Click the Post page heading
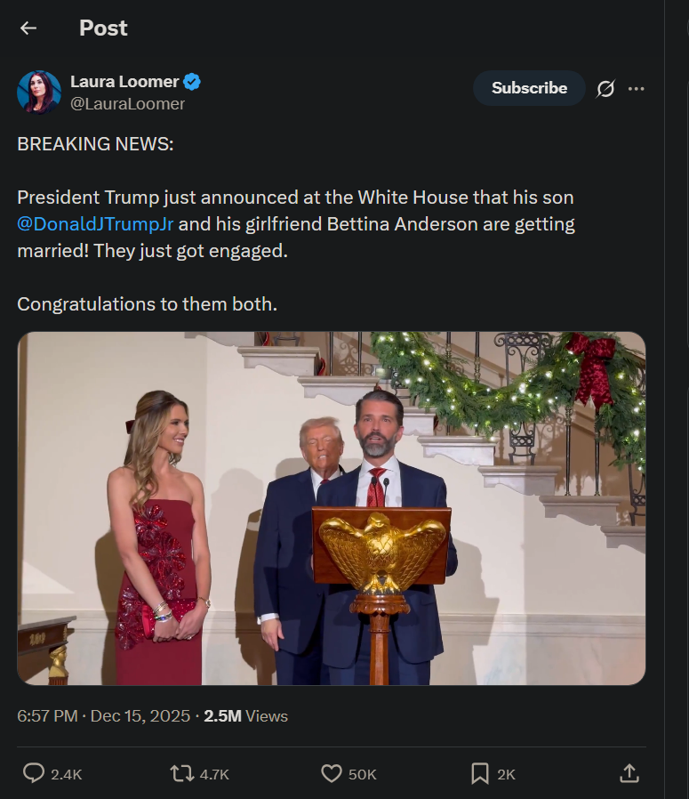The width and height of the screenshot is (689, 799). click(103, 28)
